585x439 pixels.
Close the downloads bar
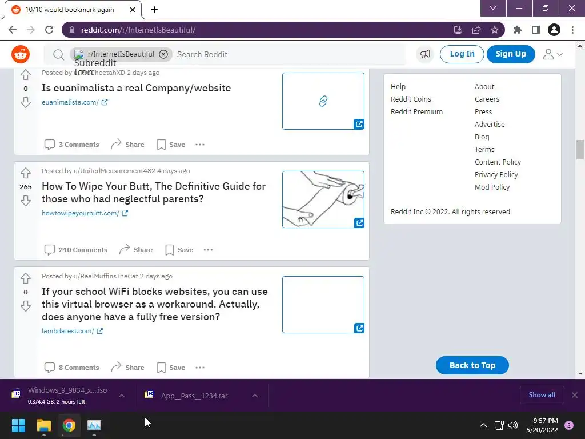(575, 395)
